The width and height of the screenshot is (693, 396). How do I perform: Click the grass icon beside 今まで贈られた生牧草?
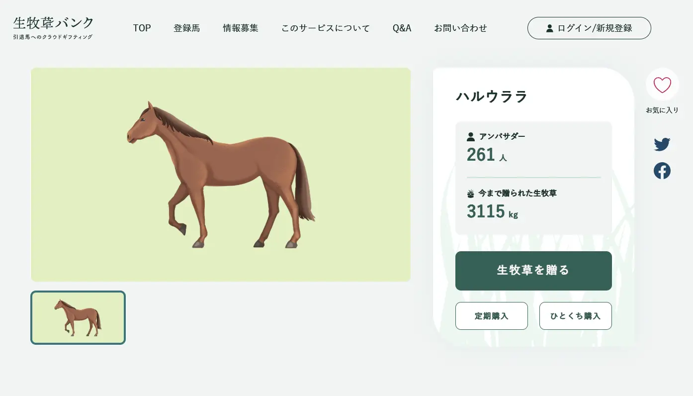[x=471, y=193]
